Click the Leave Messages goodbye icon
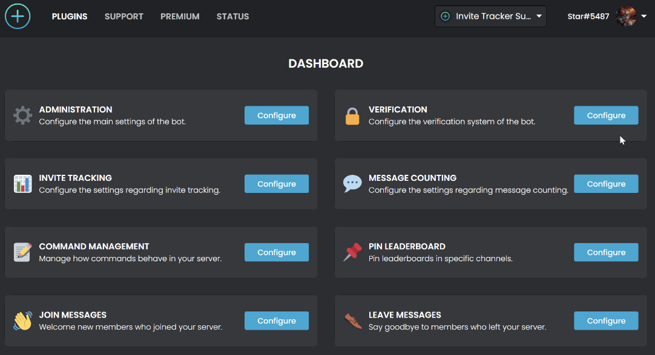The height and width of the screenshot is (355, 655). coord(352,321)
